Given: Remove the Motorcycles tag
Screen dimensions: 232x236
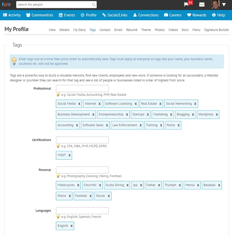Looking at the screenshot, I should point(78,185).
